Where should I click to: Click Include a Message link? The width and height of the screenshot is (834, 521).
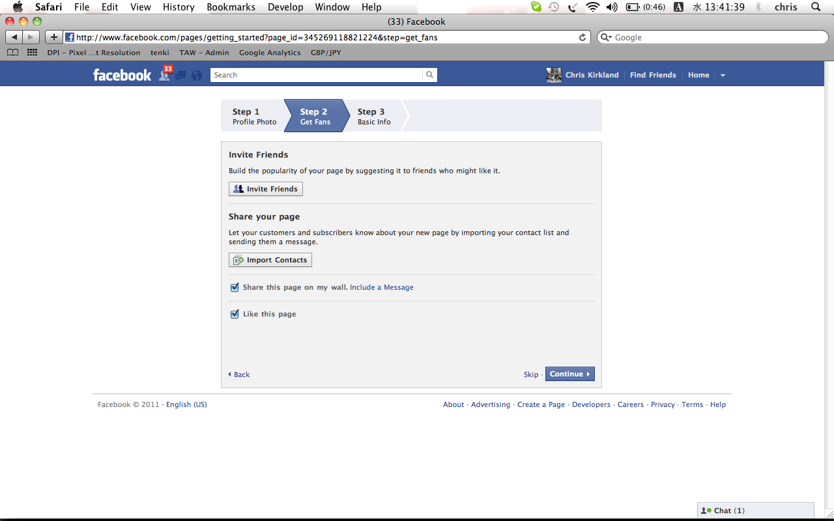(x=382, y=287)
